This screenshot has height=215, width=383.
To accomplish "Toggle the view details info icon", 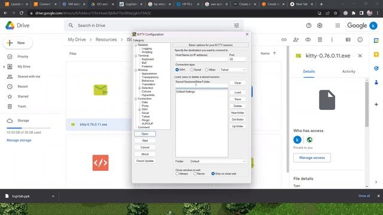I will click(360, 39).
